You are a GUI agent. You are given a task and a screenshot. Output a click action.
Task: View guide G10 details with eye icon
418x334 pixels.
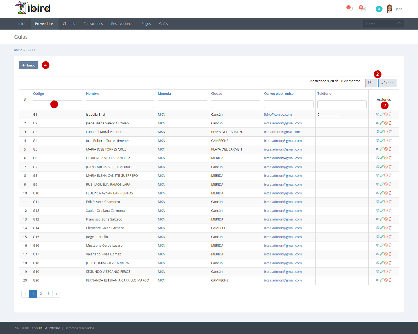378,193
